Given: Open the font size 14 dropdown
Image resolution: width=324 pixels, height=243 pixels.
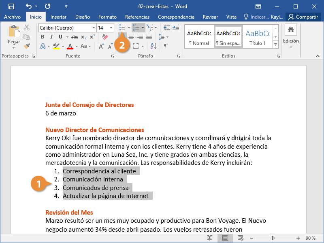Looking at the screenshot, I should click(x=111, y=28).
